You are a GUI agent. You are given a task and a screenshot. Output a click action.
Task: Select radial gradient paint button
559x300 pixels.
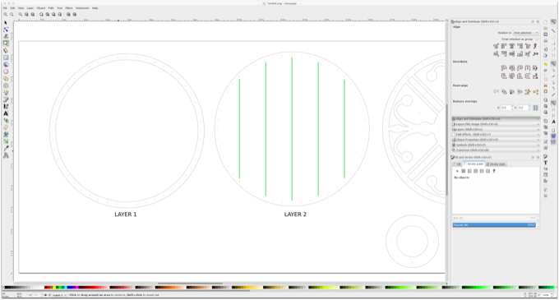tap(476, 171)
